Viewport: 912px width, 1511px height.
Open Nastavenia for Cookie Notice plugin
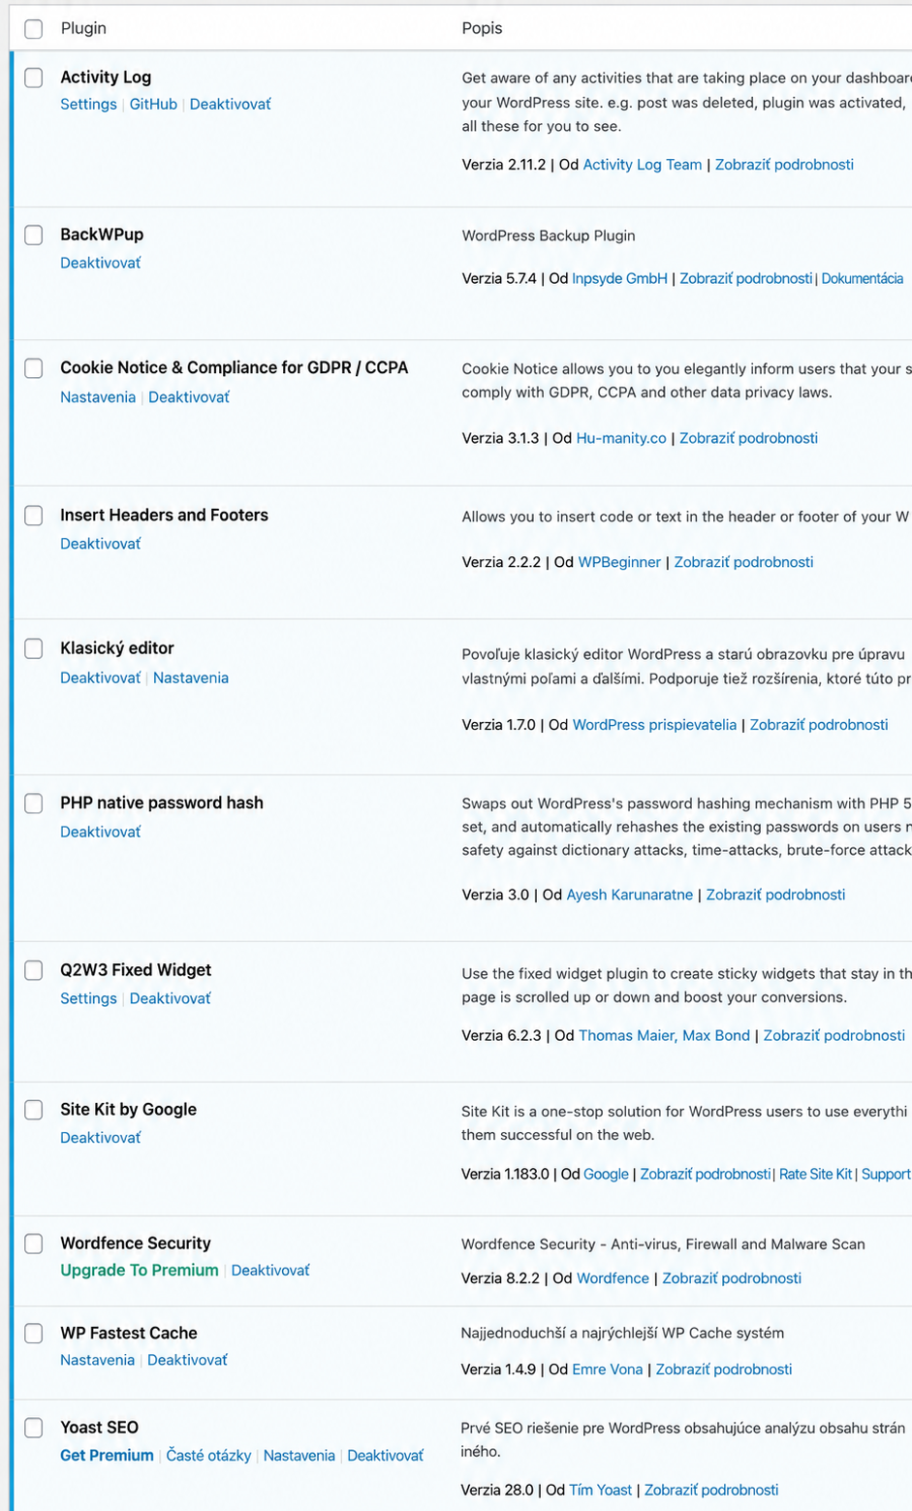tap(98, 396)
